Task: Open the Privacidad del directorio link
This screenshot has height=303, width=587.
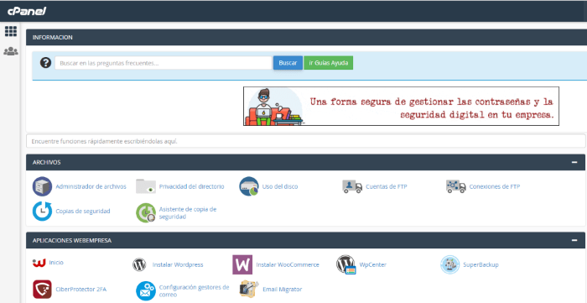Action: pos(192,186)
